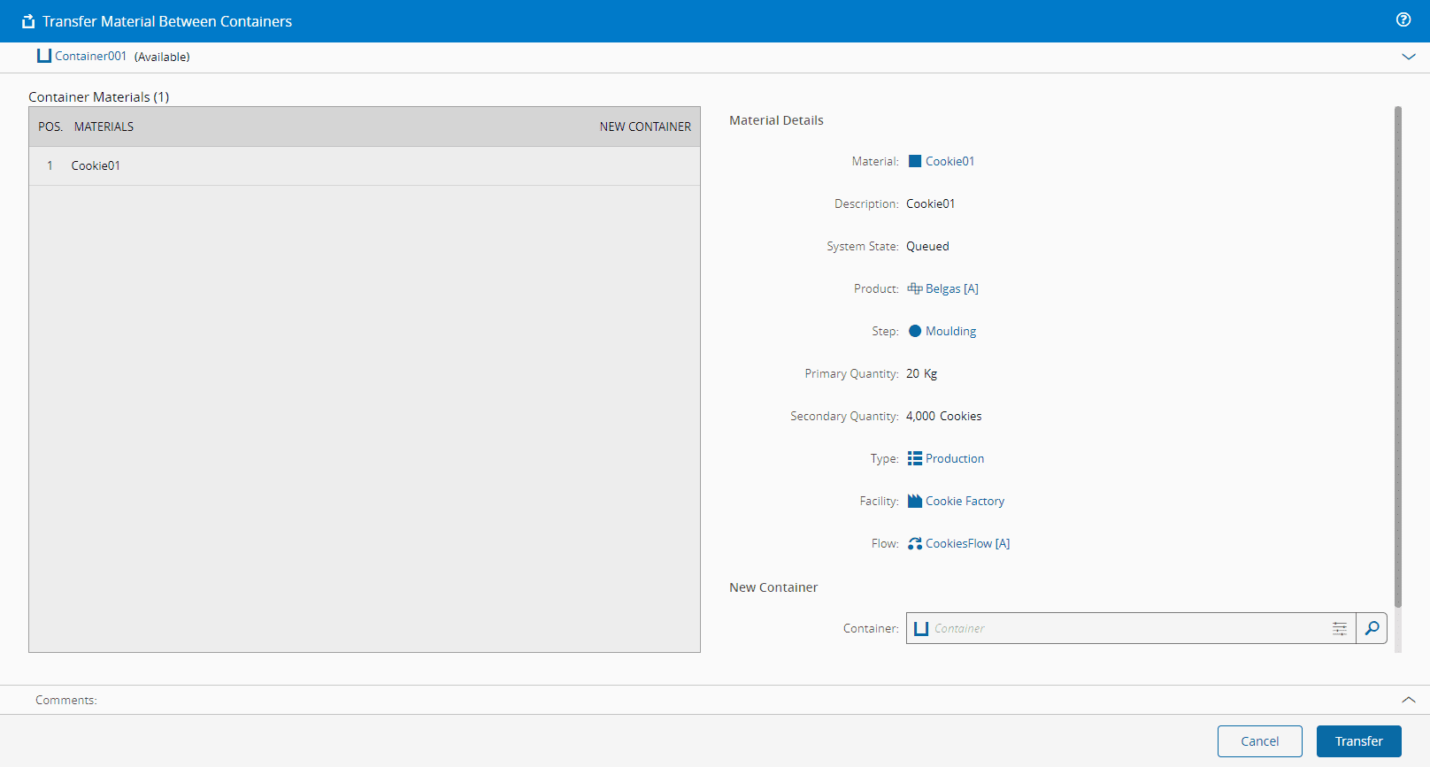Open container filter options icon
The height and width of the screenshot is (767, 1430).
pyautogui.click(x=1340, y=628)
